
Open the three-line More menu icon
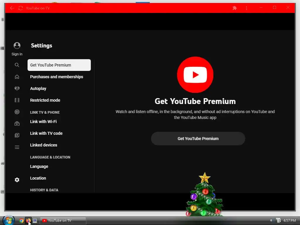point(17,147)
